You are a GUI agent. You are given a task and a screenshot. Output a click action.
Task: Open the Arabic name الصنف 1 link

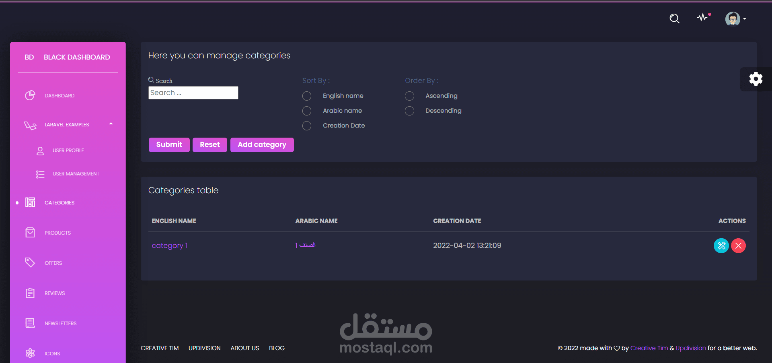pos(305,245)
